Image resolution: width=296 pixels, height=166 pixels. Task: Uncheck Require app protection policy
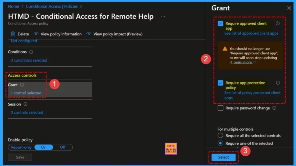(220, 83)
